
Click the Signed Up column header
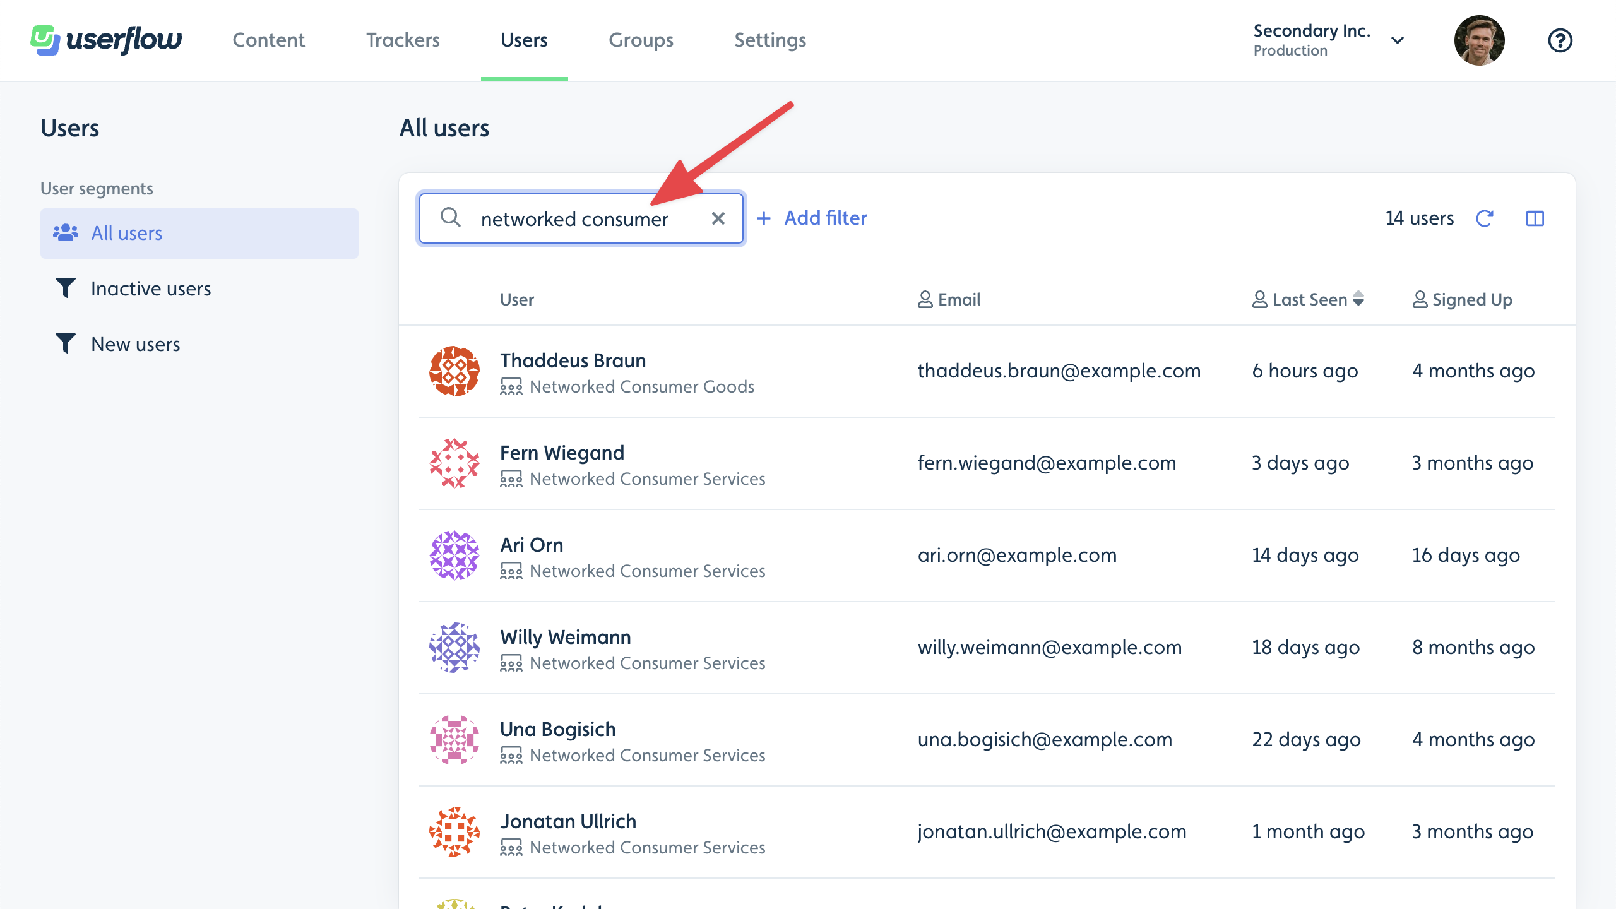point(1463,299)
